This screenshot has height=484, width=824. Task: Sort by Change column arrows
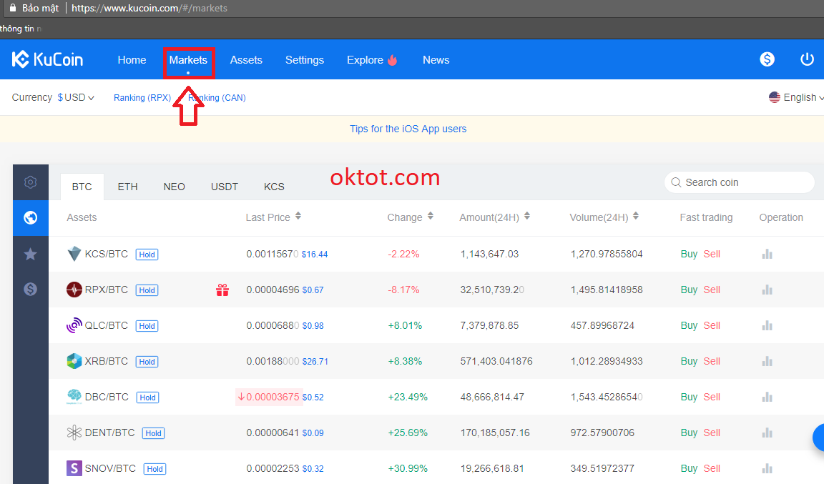[x=431, y=217]
